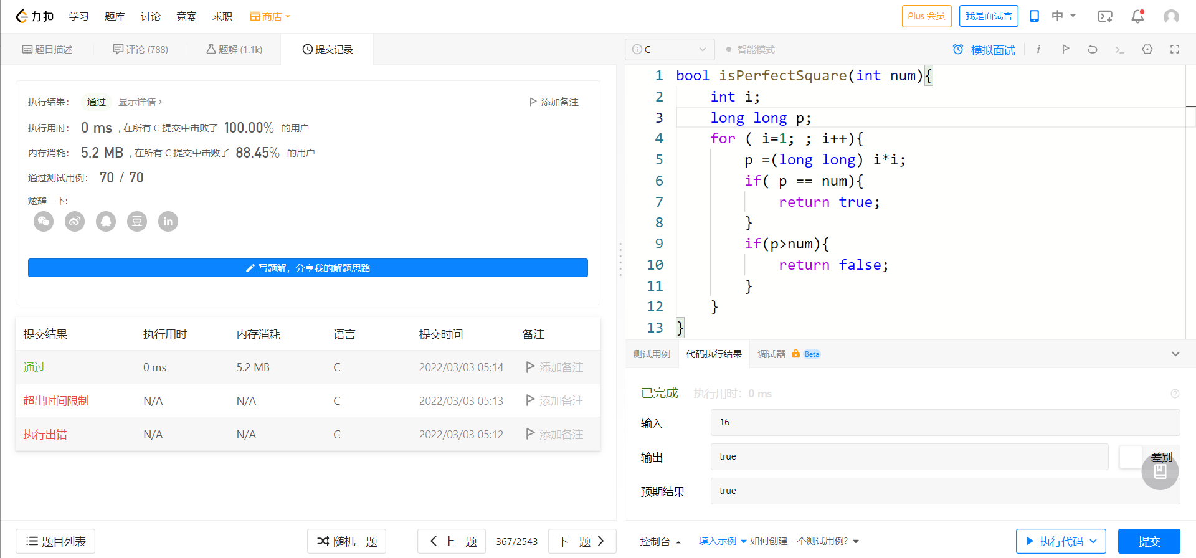The image size is (1196, 558).
Task: Toggle the 差别 diff switch
Action: click(x=1131, y=456)
